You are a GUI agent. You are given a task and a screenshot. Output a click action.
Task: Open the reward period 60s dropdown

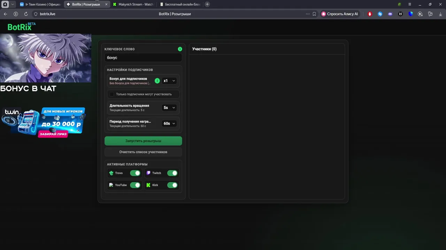pyautogui.click(x=169, y=123)
